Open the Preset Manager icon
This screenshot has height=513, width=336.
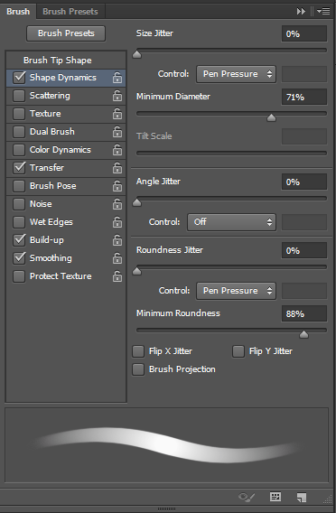click(275, 497)
